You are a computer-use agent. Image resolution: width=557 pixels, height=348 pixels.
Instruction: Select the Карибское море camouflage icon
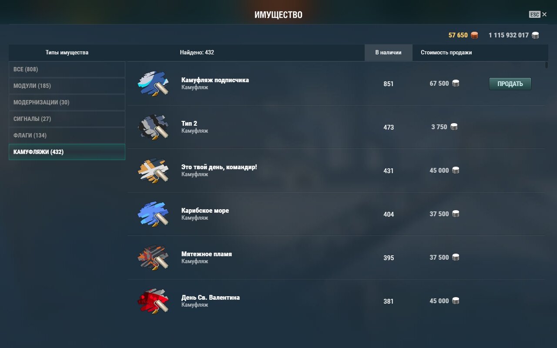153,214
